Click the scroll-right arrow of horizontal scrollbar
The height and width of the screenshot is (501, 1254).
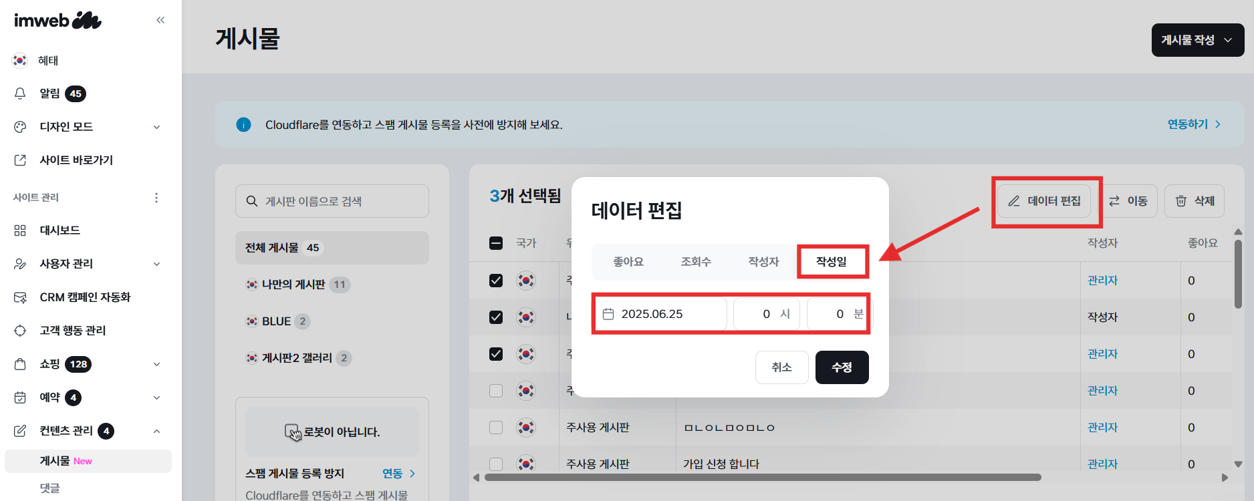(x=1225, y=478)
